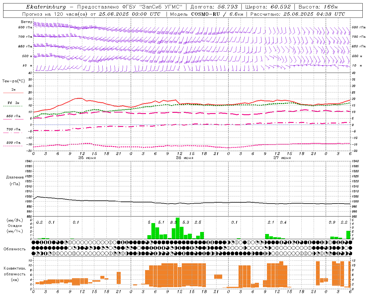
Task: Click the 'Конвективн.' convective cloud label
Action: tap(15, 268)
